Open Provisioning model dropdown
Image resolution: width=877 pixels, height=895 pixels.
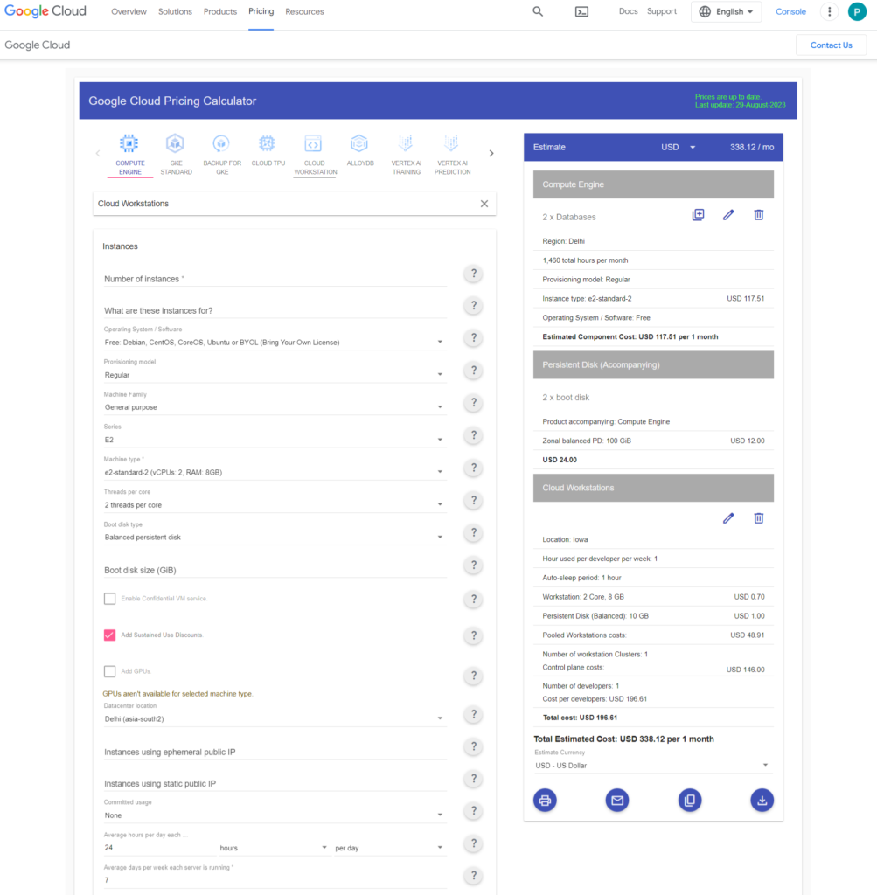pos(275,375)
